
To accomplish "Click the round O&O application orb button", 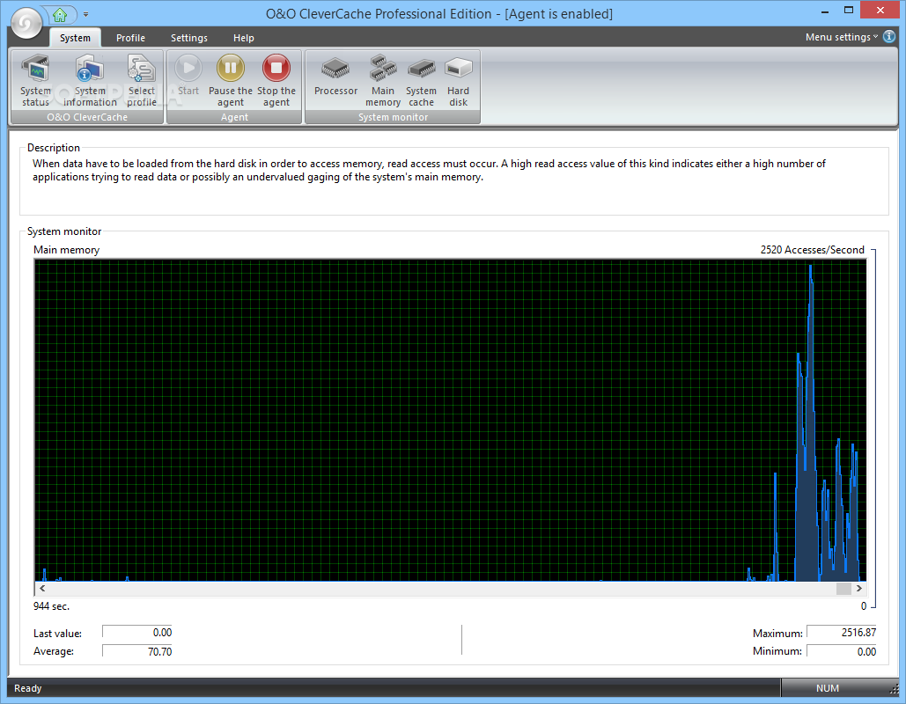I will pos(26,23).
